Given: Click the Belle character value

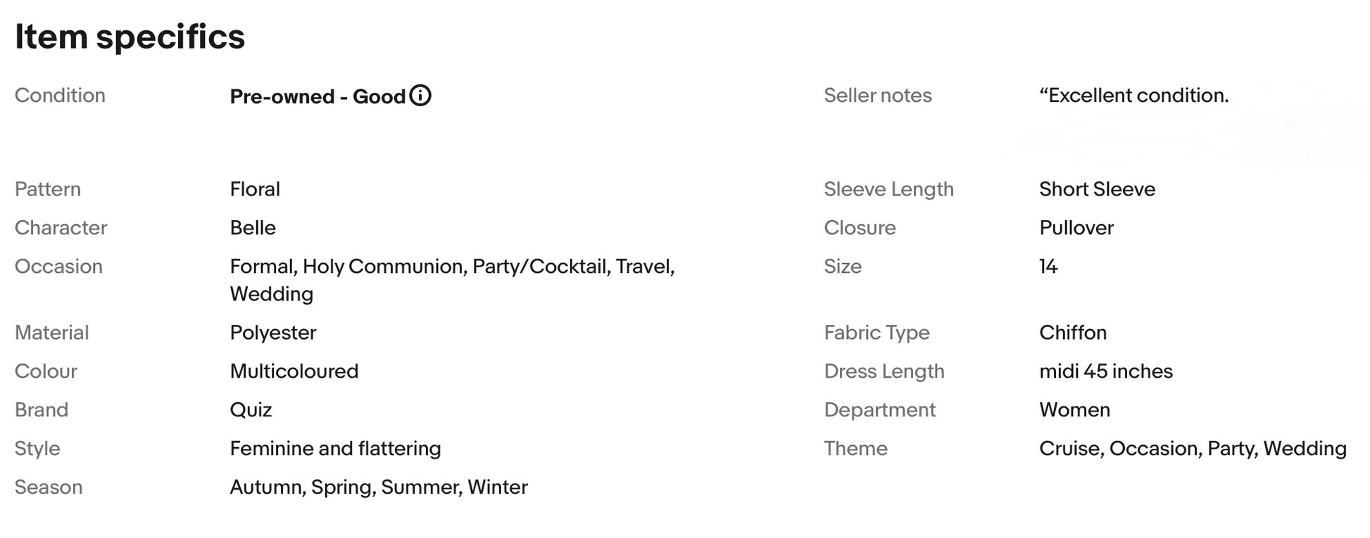Looking at the screenshot, I should coord(253,228).
